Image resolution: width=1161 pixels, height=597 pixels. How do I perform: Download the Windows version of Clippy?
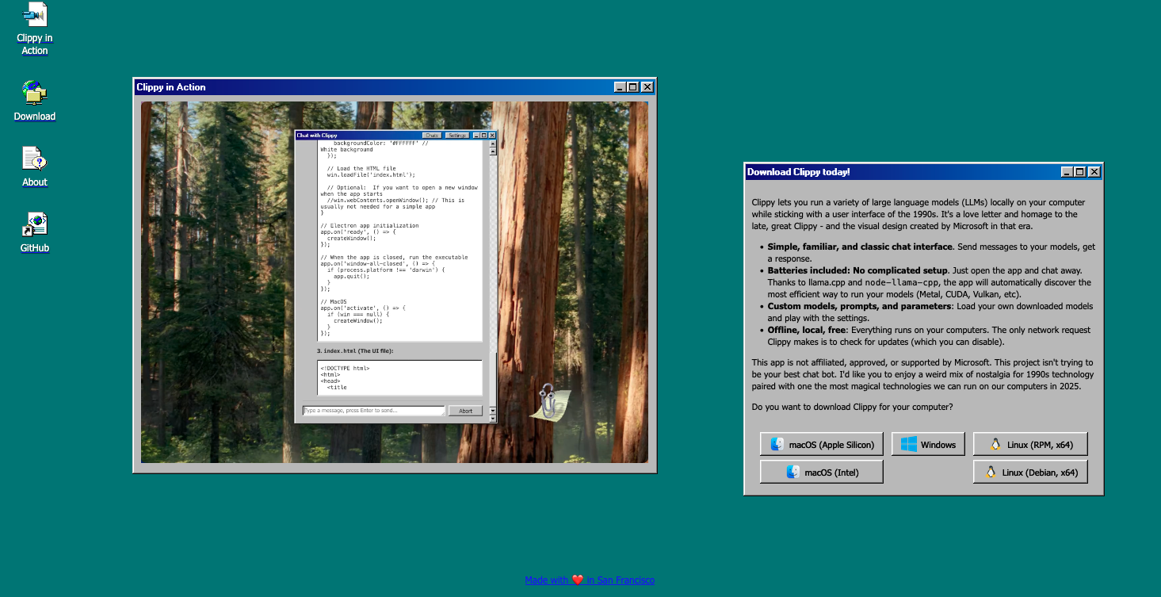point(929,445)
